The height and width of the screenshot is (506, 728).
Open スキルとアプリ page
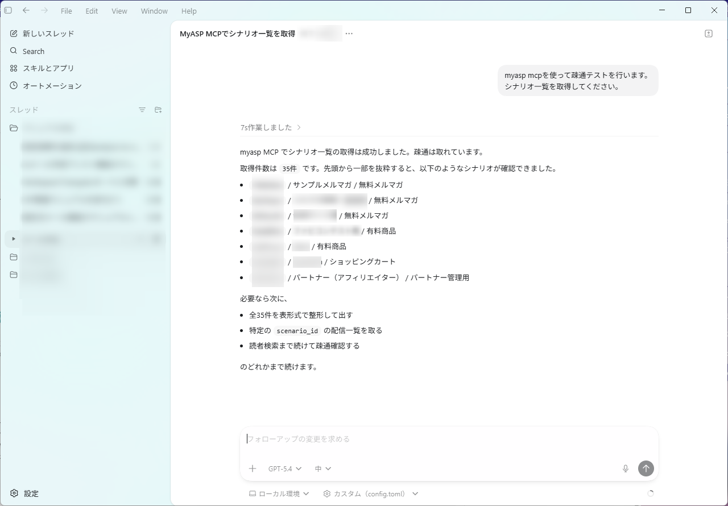point(48,68)
